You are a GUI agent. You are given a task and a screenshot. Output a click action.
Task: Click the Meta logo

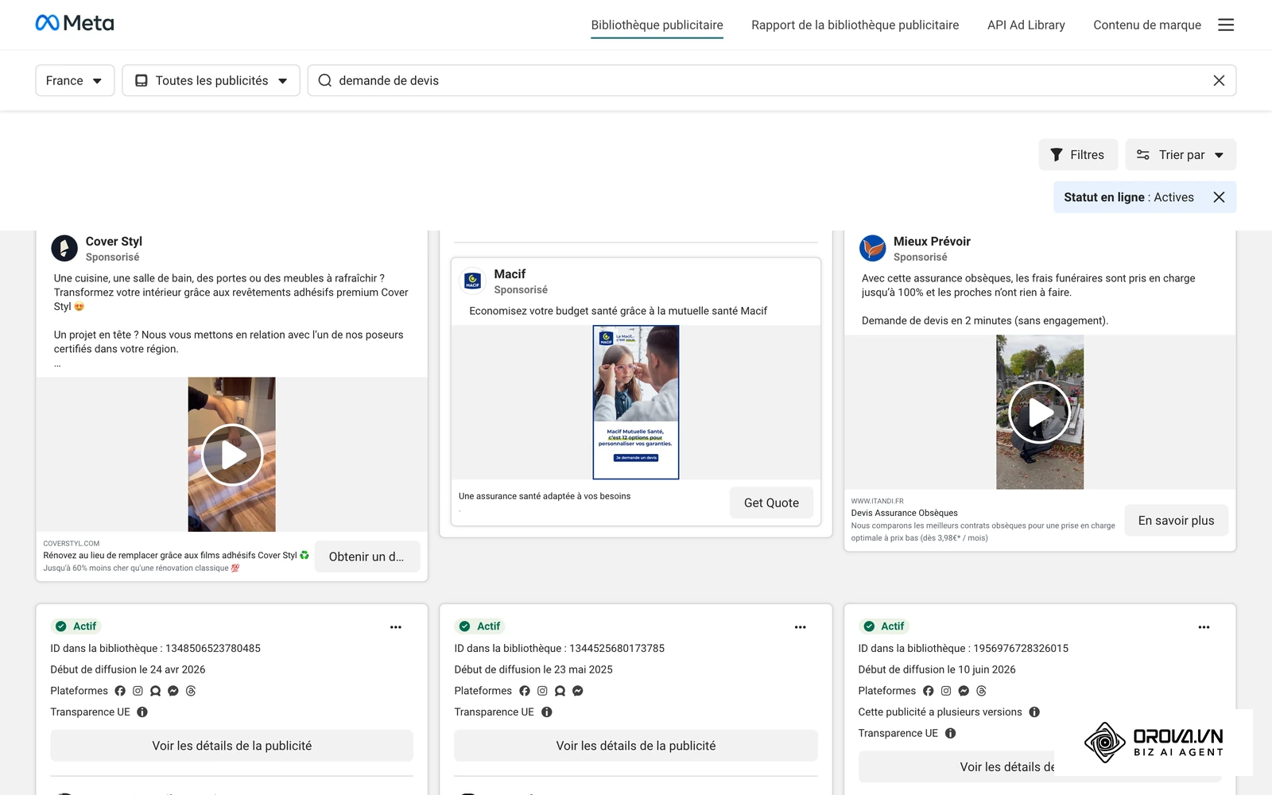75,23
